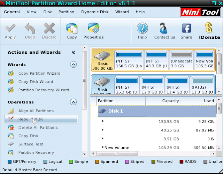The height and width of the screenshot is (174, 223).
Task: Open the Partition menu
Action: pyautogui.click(x=67, y=12)
